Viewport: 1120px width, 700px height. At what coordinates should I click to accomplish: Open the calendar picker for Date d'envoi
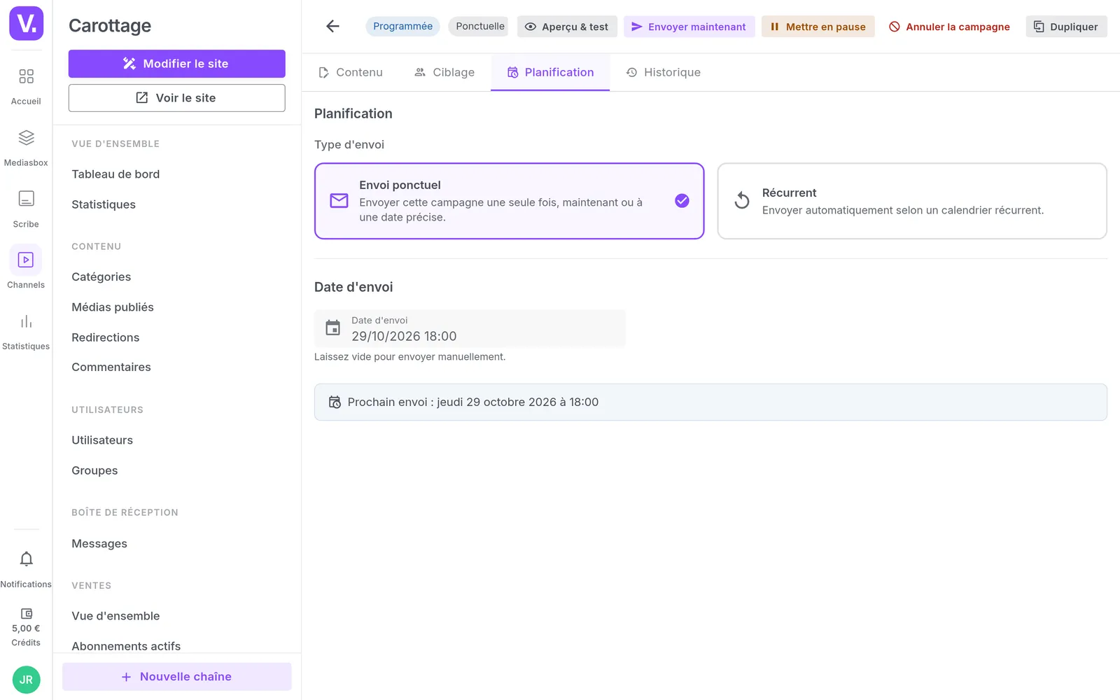(333, 328)
